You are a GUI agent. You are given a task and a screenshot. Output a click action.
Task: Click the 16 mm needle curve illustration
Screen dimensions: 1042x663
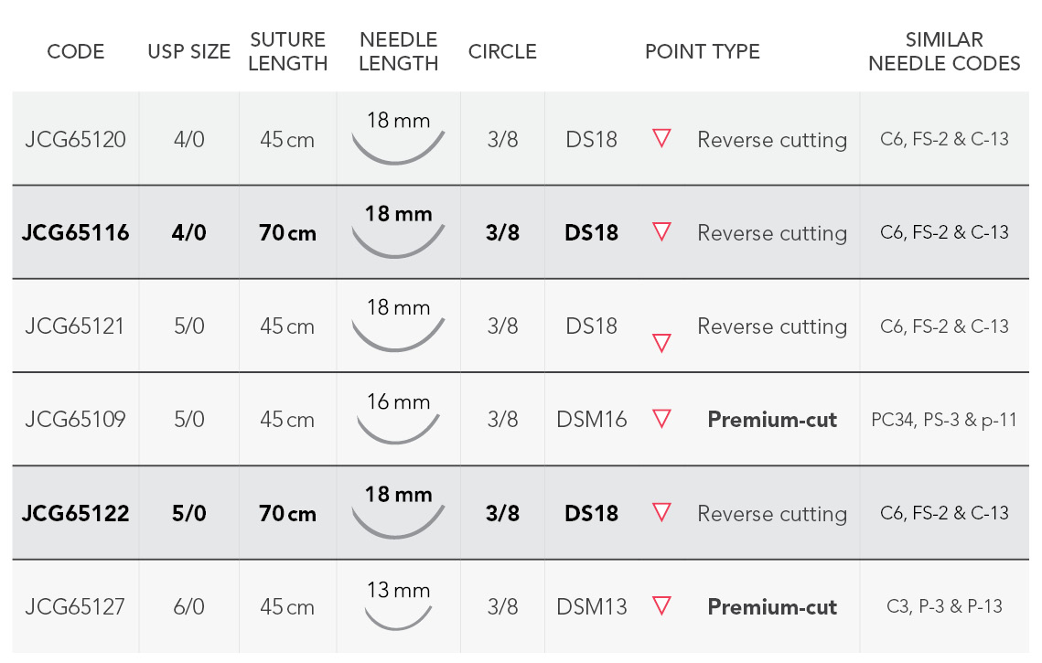397,429
